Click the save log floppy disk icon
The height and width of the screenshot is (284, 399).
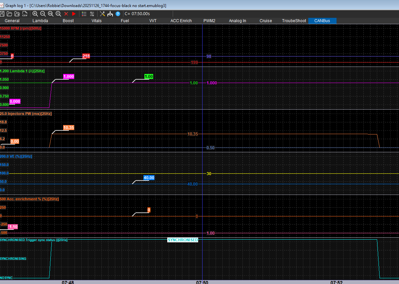click(x=2, y=14)
